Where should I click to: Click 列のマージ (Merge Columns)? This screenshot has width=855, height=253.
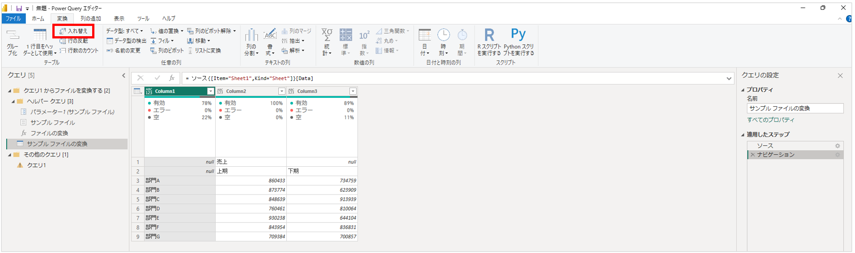click(296, 31)
